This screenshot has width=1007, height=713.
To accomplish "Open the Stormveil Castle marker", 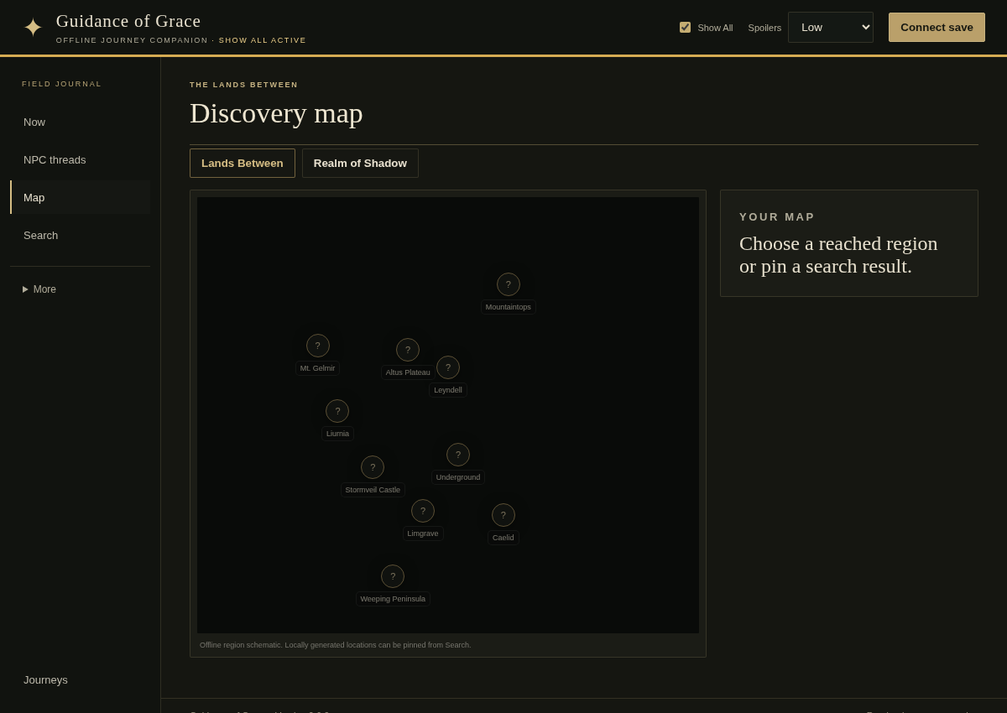I will pos(373,467).
